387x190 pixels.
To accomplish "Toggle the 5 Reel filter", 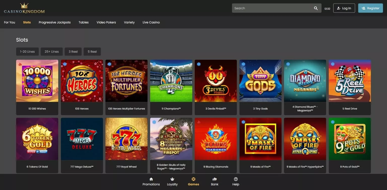I will click(x=92, y=52).
